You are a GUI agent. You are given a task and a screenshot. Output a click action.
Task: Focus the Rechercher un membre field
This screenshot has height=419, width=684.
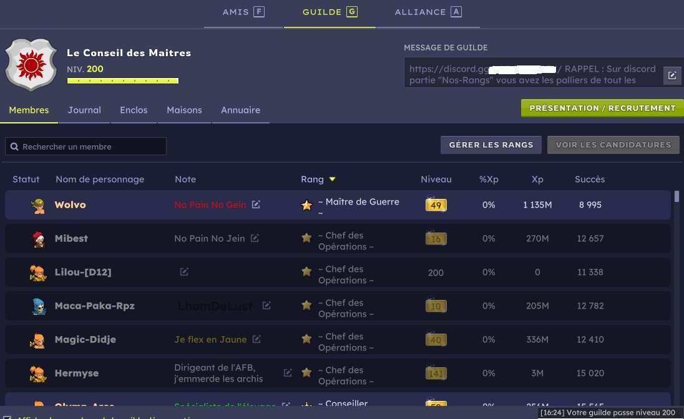(85, 147)
